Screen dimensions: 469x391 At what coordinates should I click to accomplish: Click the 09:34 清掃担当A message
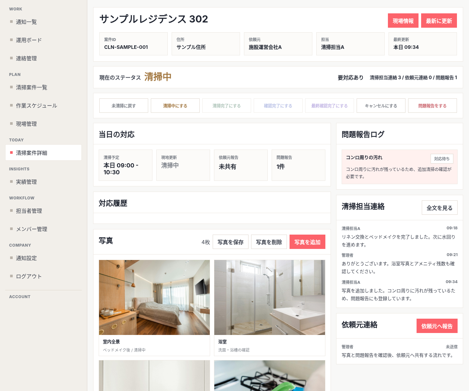(400, 290)
